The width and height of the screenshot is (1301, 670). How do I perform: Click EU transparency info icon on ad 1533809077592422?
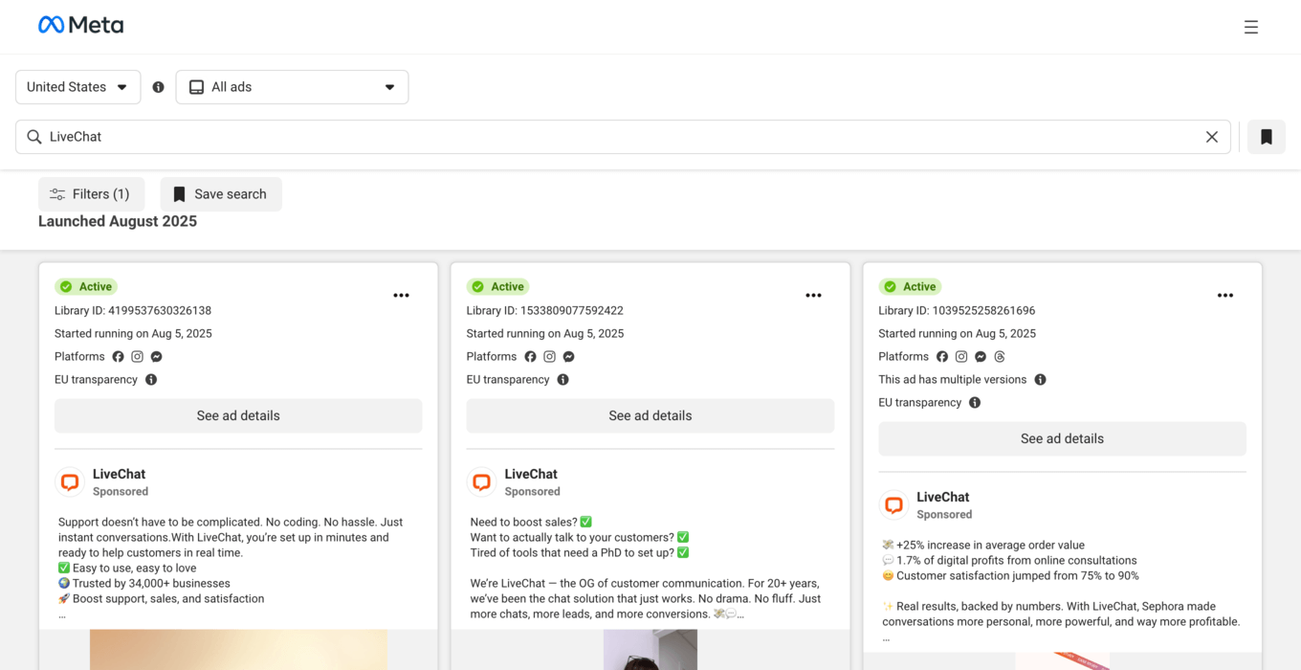point(563,380)
